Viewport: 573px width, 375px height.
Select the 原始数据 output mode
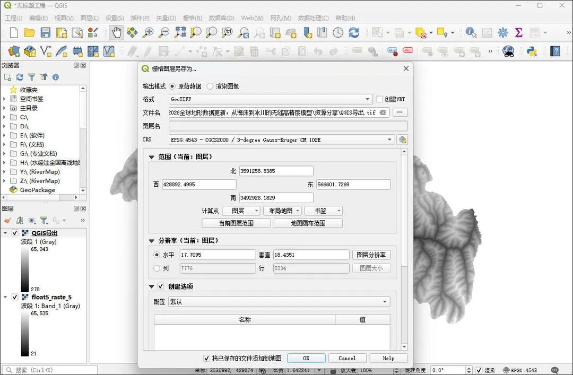tap(172, 86)
